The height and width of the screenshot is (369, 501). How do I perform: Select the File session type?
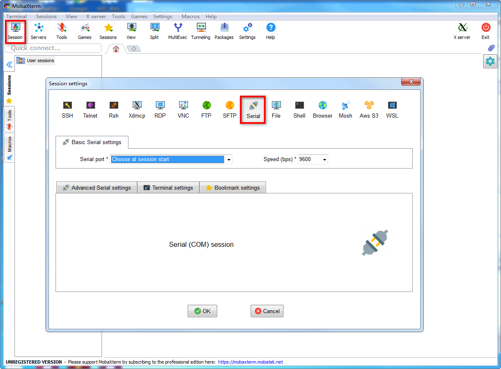(276, 110)
